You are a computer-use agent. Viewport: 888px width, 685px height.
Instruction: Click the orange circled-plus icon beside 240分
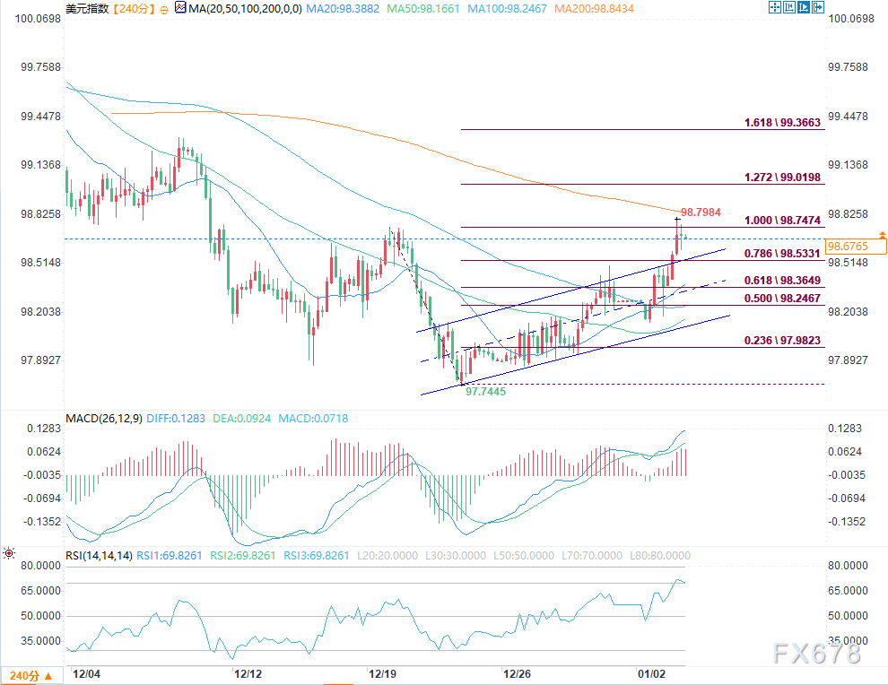(x=163, y=9)
